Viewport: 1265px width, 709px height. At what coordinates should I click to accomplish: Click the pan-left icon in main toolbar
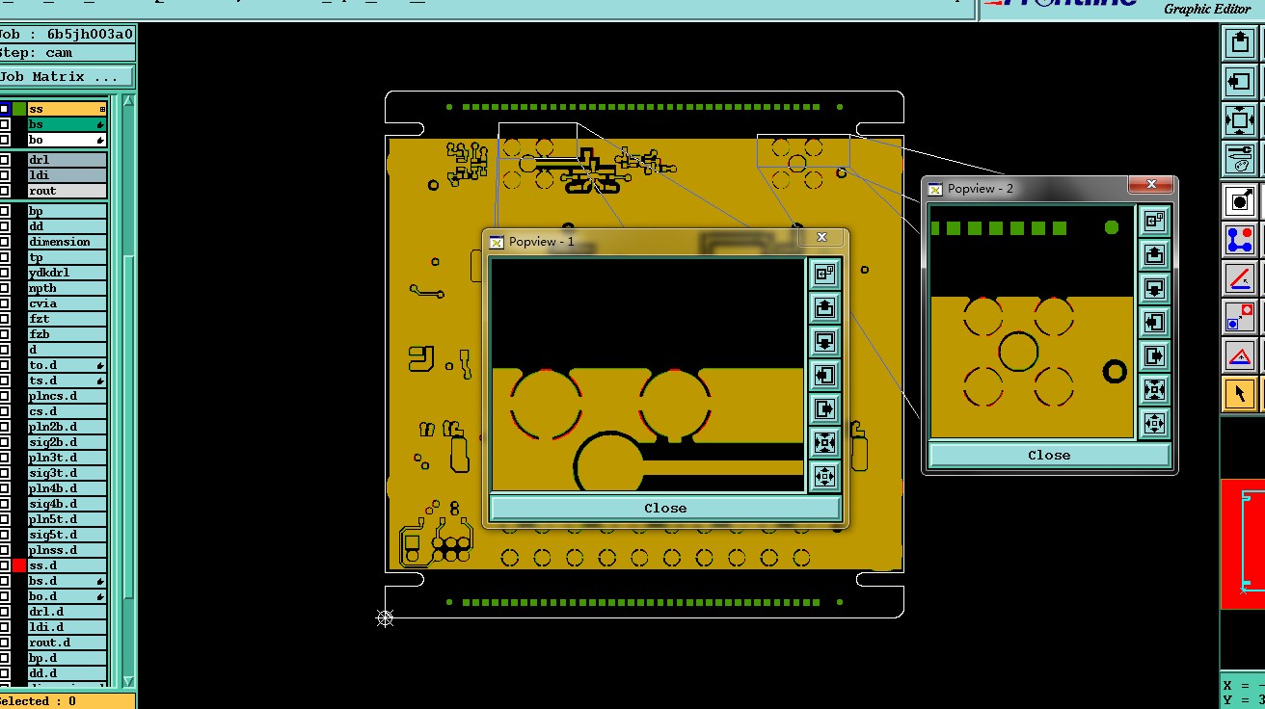(x=1240, y=81)
